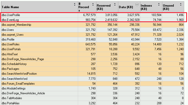Viewport: 188px width, 105px height.
Task: Click the 2,336 unused value
Action: [180, 30]
